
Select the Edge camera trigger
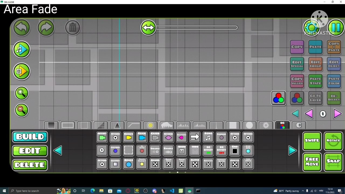(x=142, y=137)
